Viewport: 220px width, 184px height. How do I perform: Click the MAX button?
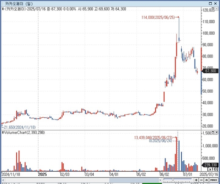[214, 180]
